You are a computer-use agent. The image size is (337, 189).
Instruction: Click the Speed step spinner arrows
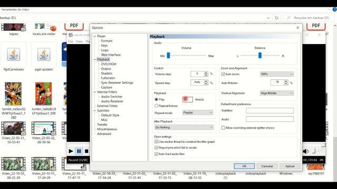[x=206, y=82]
